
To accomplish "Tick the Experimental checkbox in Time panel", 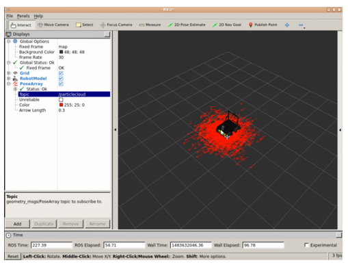I will click(x=306, y=245).
